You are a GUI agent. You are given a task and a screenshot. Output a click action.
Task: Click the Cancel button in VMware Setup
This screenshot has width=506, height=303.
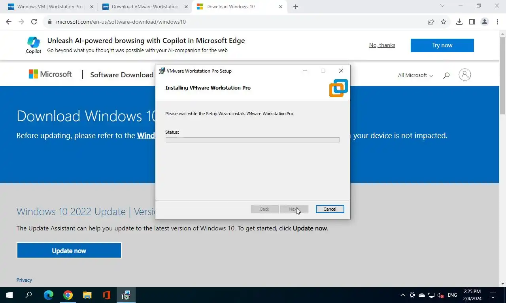click(330, 209)
